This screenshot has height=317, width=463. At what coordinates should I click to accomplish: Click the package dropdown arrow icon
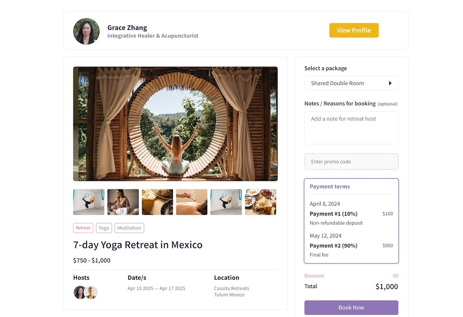click(x=390, y=83)
